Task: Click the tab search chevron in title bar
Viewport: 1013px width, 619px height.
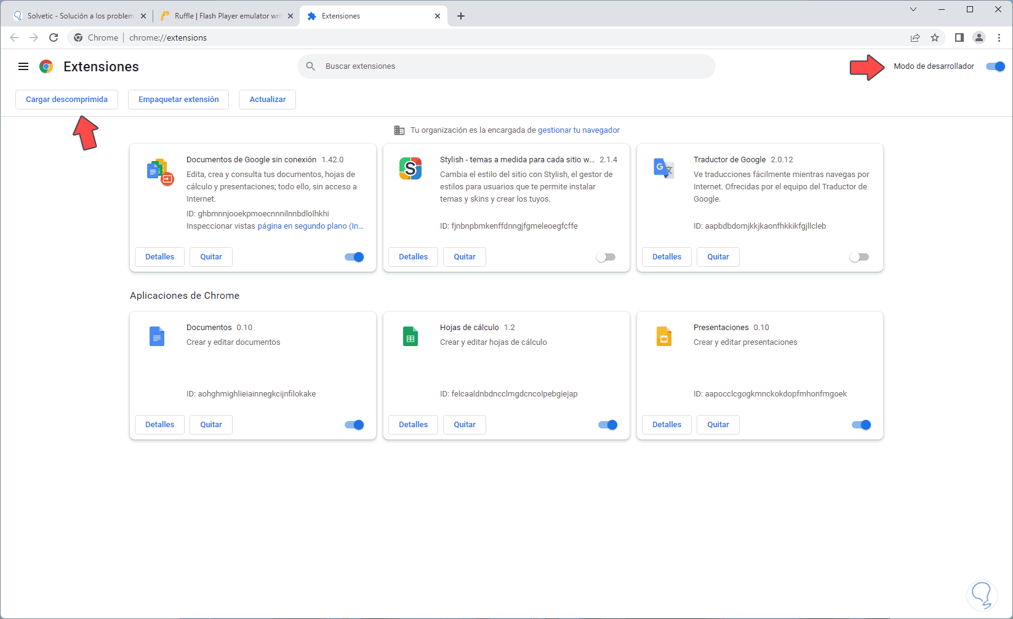Action: [913, 9]
